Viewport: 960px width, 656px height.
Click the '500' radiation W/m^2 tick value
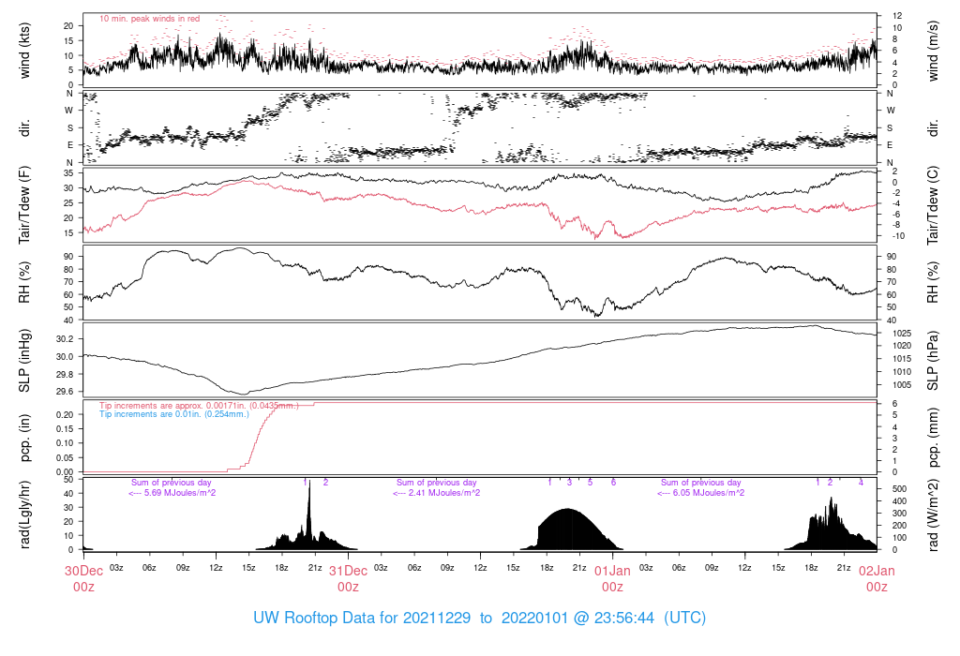tap(899, 489)
